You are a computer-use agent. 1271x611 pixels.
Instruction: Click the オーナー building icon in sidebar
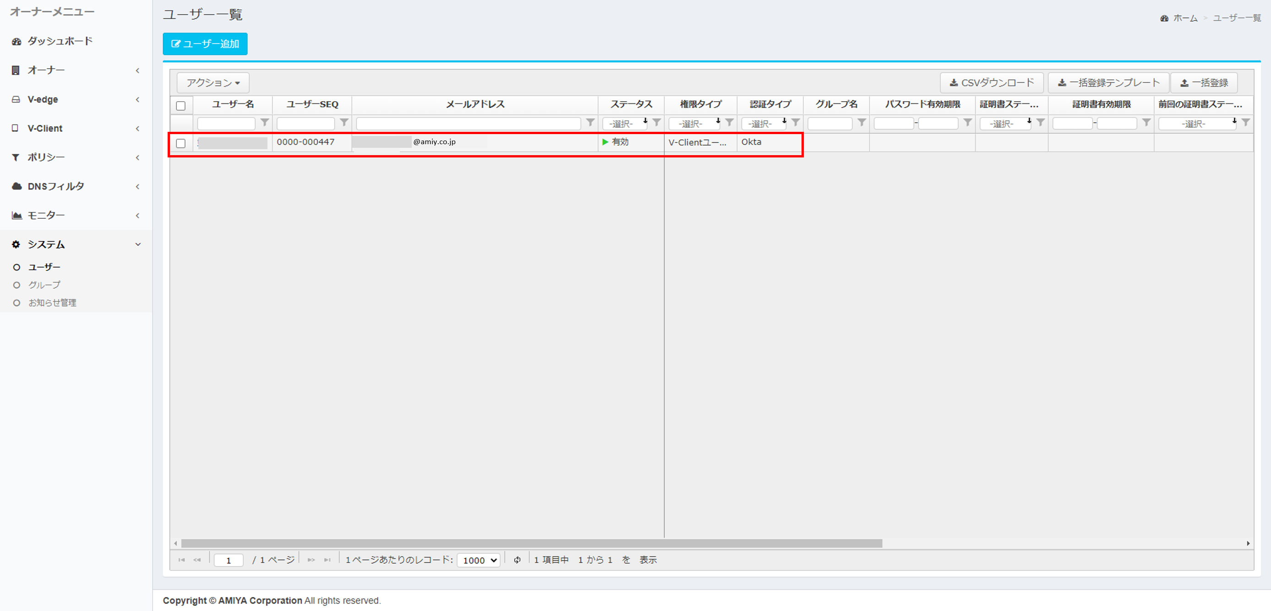point(16,70)
